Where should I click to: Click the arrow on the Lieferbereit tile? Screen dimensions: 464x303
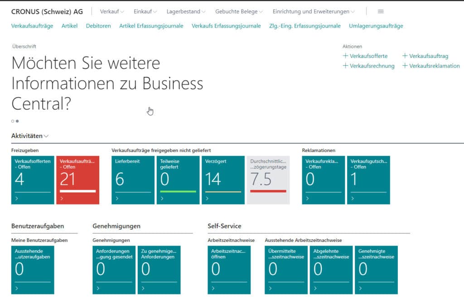(117, 199)
